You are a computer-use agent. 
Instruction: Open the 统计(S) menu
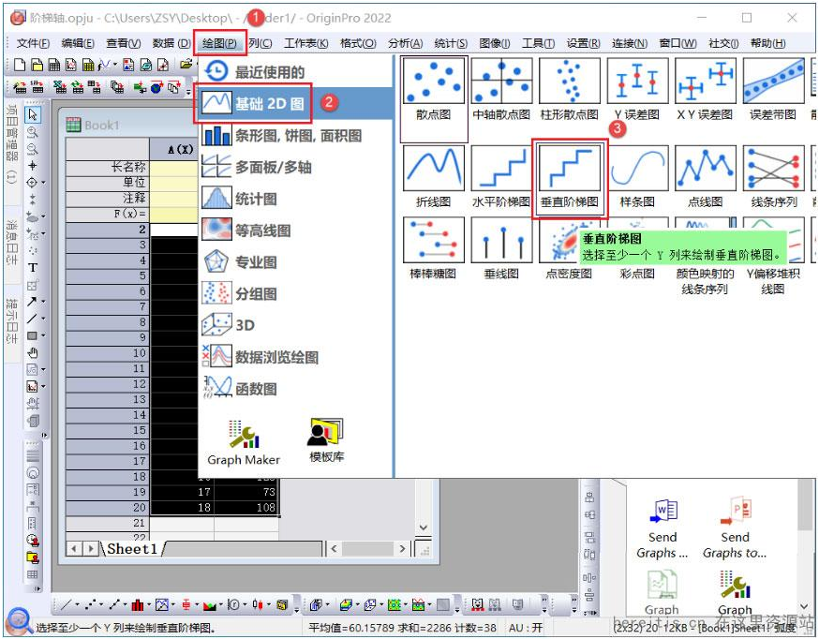[x=451, y=43]
